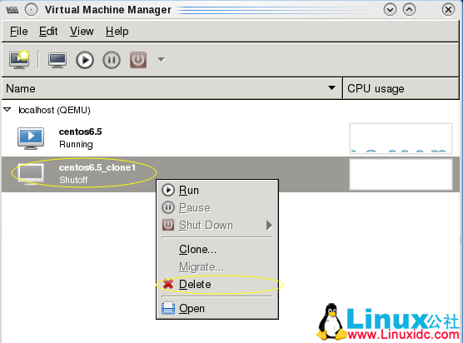Sort by the Name column header

click(172, 88)
